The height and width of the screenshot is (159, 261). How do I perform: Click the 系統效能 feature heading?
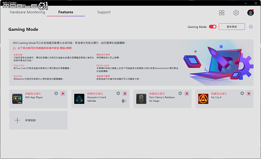point(18,55)
